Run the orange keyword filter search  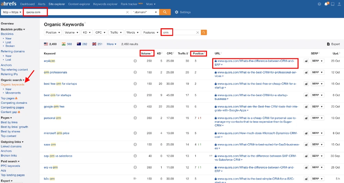click(204, 32)
